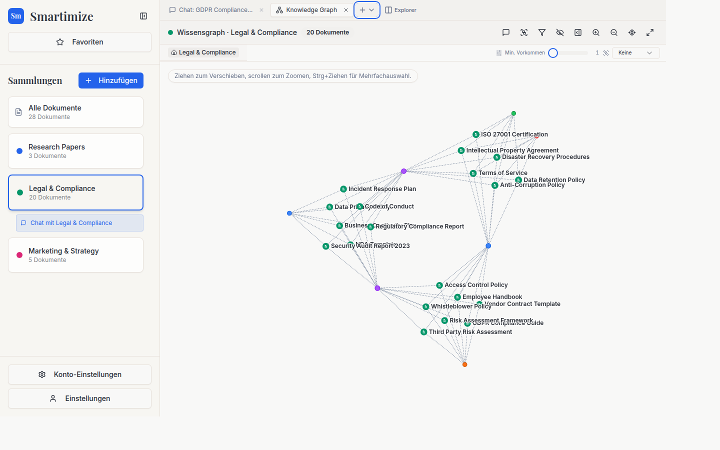Open Einstellungen at sidebar bottom
The image size is (720, 450).
(79, 398)
